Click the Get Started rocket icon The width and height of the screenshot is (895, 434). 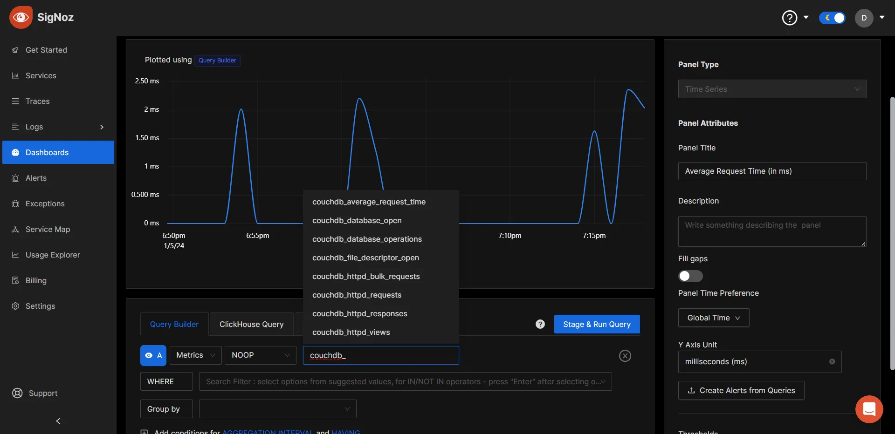pos(15,50)
